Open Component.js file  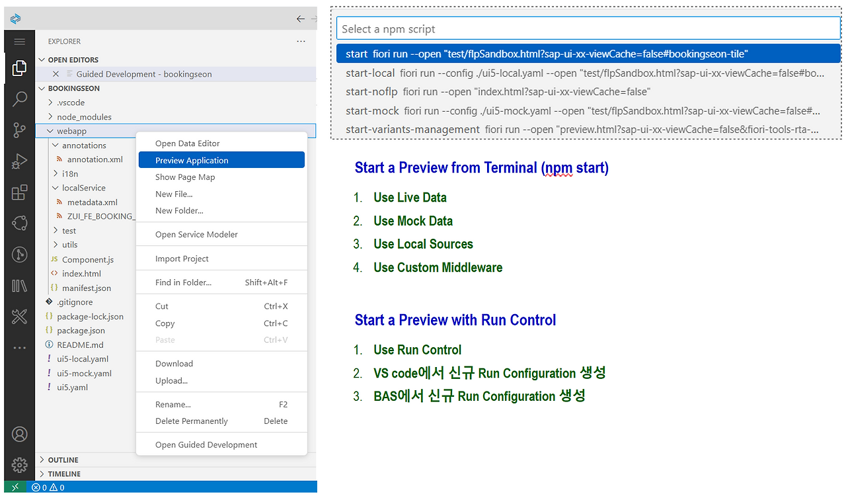click(x=88, y=259)
